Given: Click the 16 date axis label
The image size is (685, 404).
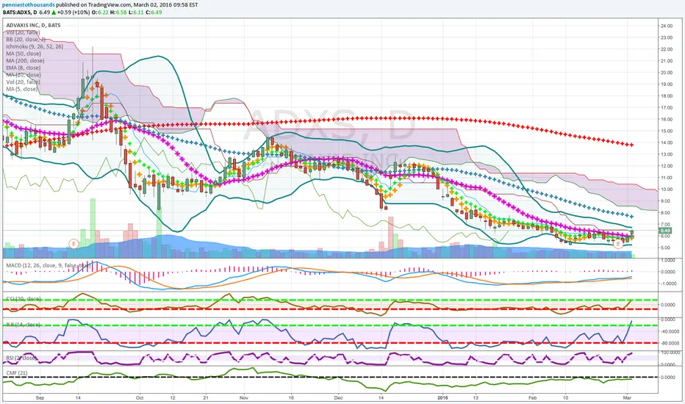Looking at the screenshot, I should (x=291, y=398).
